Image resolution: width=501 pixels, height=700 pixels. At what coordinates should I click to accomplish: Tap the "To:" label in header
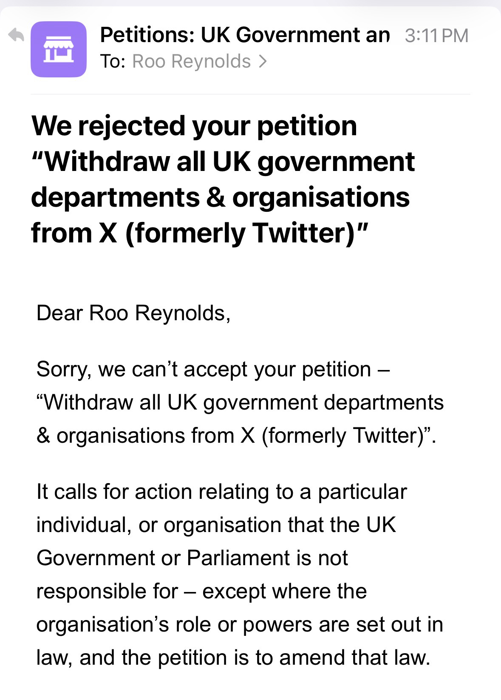113,62
